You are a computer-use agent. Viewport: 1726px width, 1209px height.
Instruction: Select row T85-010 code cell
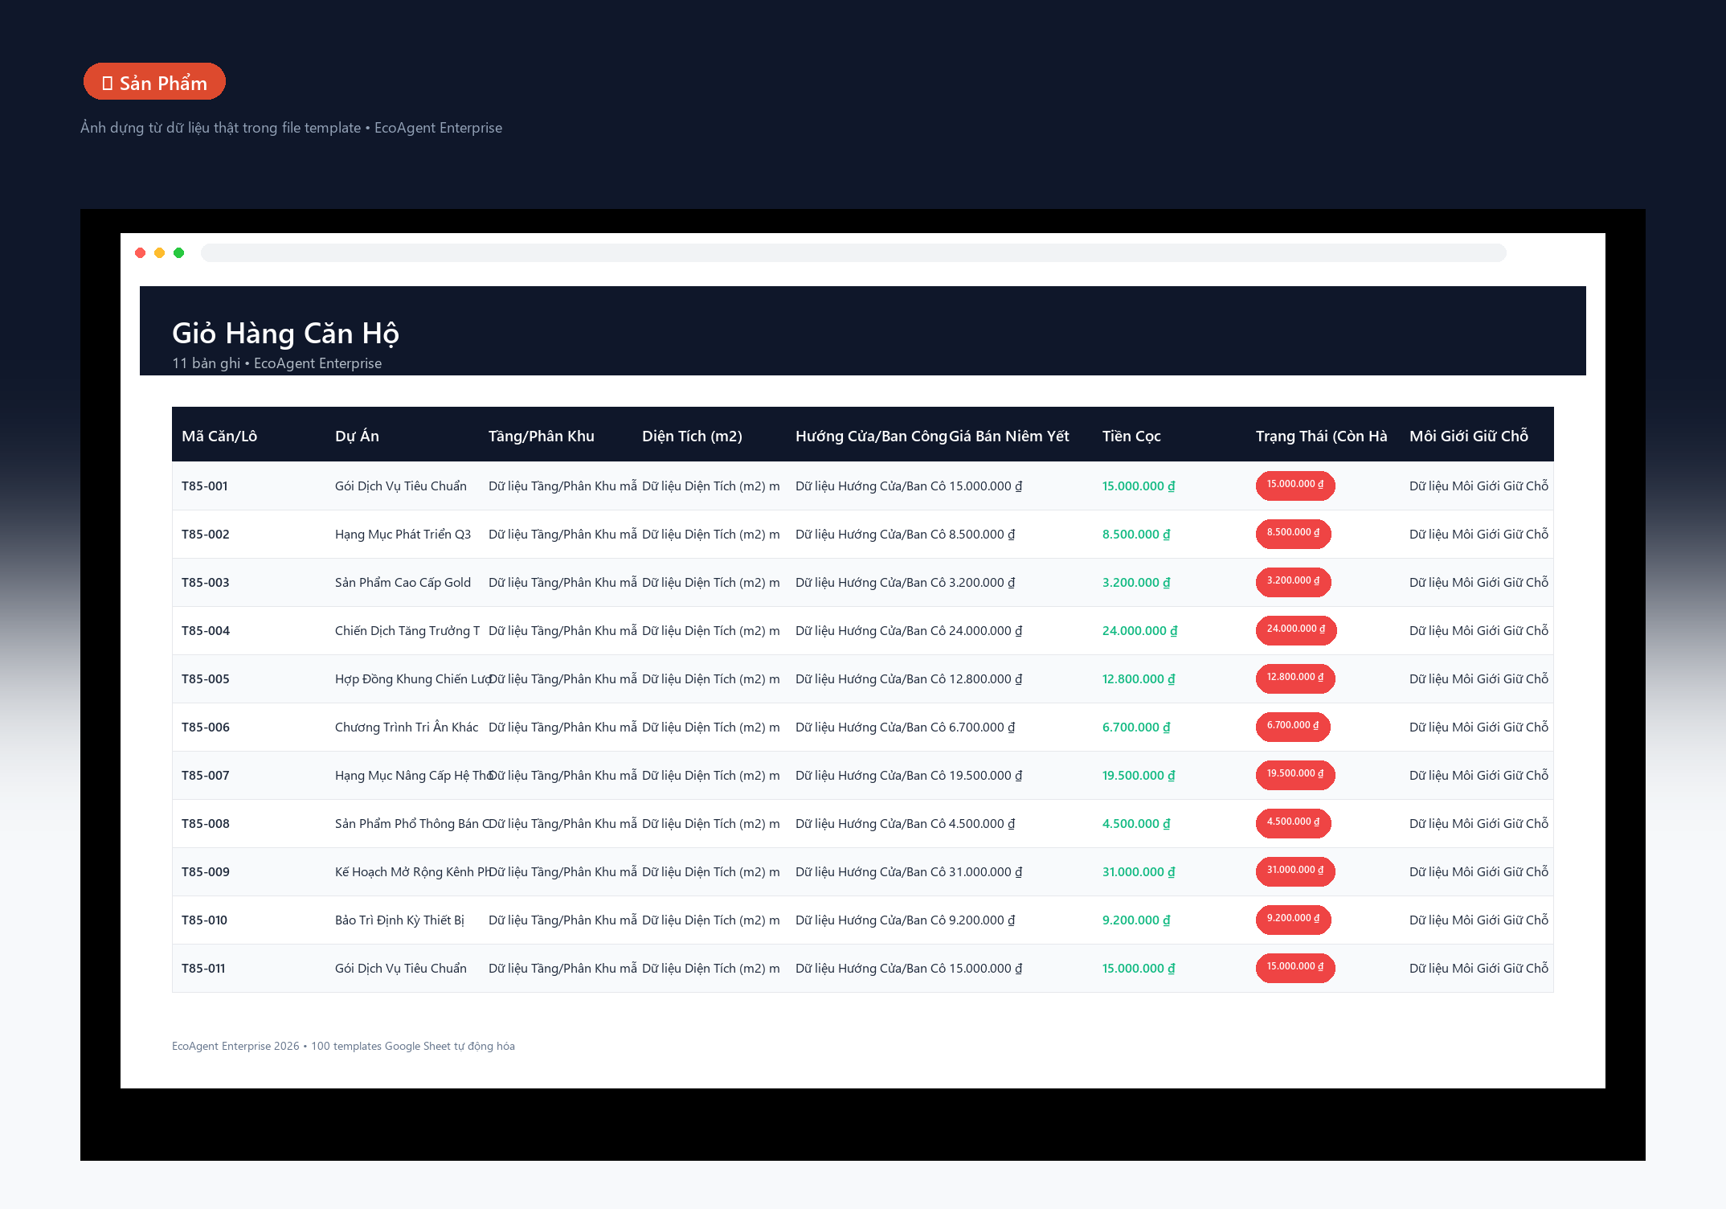pyautogui.click(x=204, y=920)
